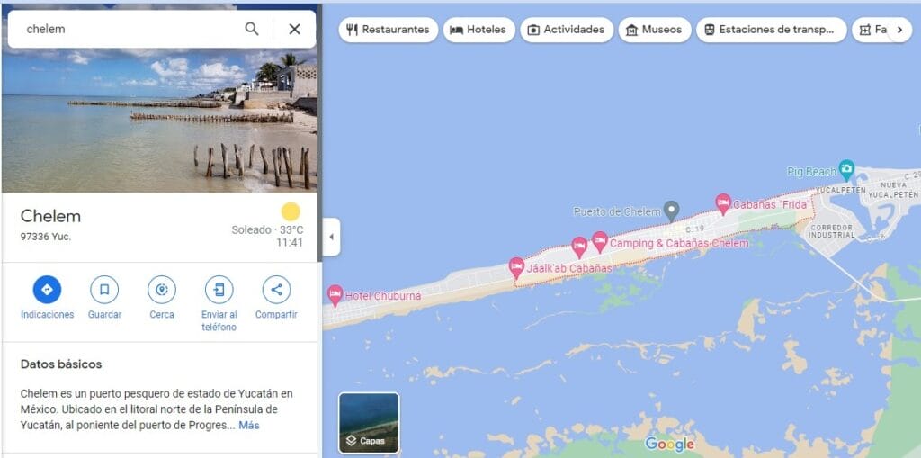921x458 pixels.
Task: Expand description with Más link
Action: coord(249,425)
